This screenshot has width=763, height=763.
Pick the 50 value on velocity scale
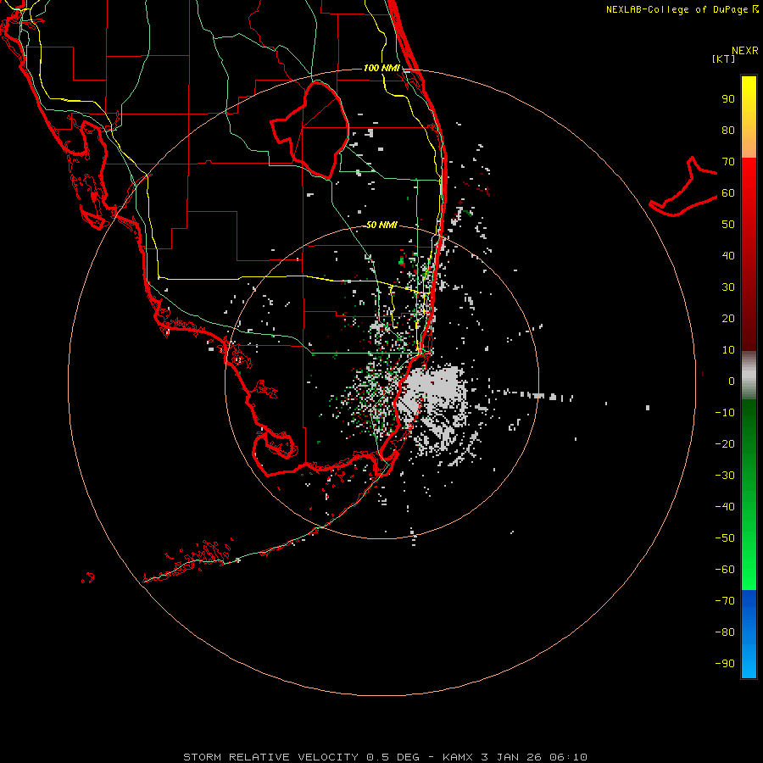click(728, 225)
